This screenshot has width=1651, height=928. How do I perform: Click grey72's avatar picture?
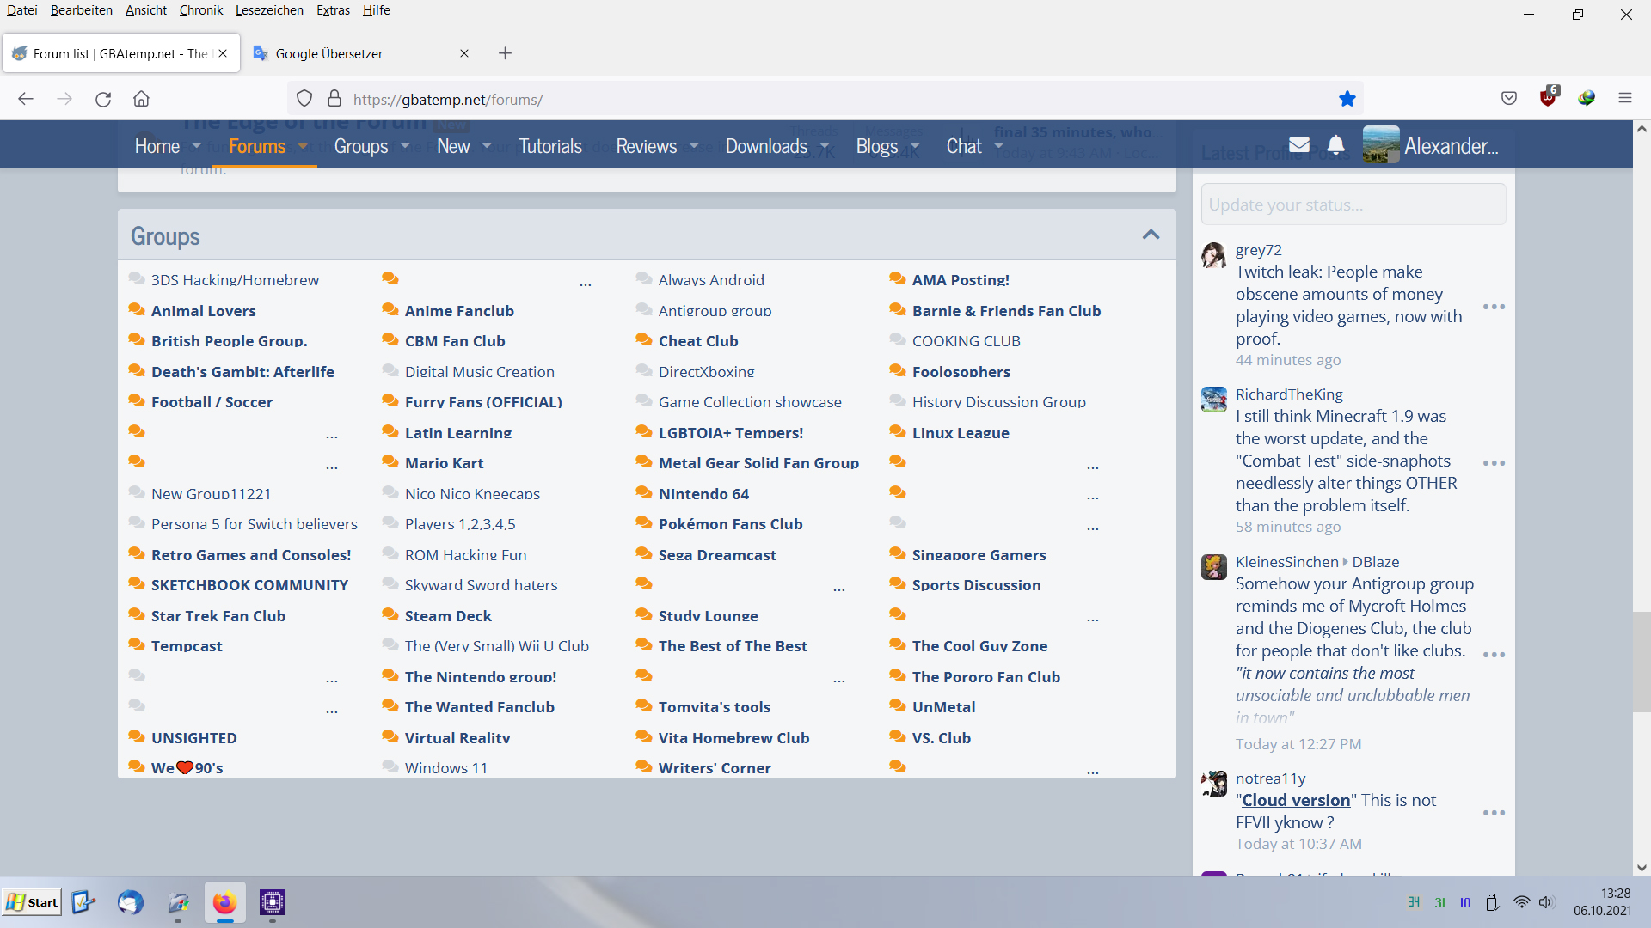point(1214,255)
